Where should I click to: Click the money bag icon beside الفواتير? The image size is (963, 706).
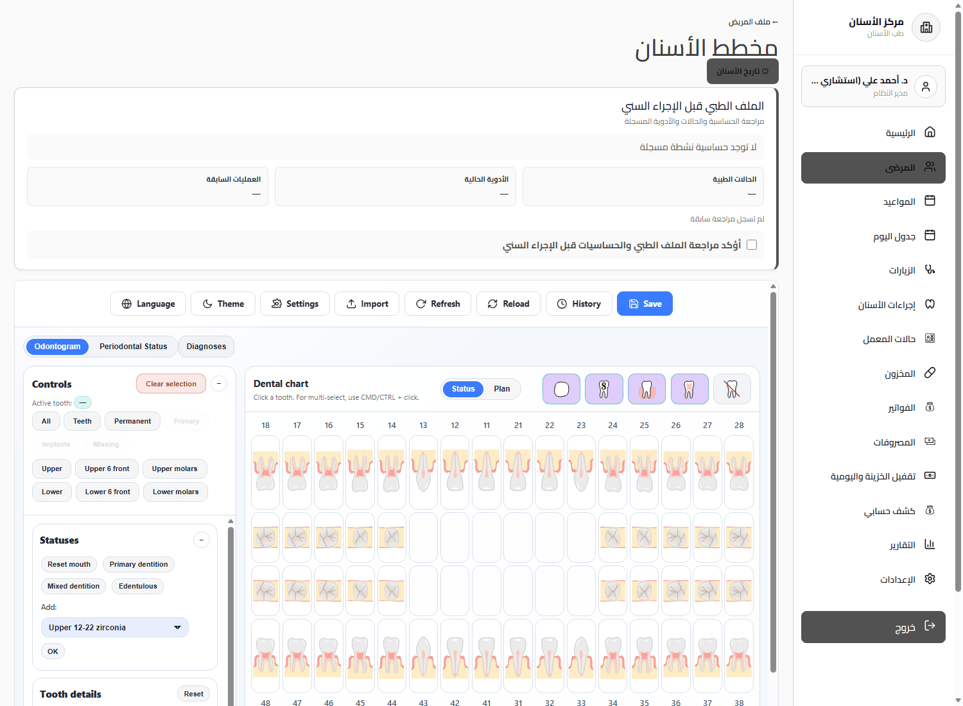click(930, 407)
